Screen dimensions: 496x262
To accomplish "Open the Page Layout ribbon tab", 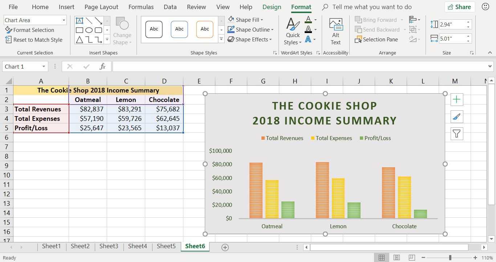I will [101, 7].
